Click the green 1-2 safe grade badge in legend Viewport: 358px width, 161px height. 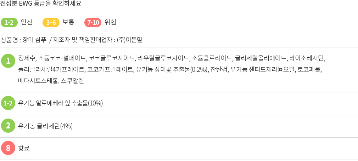[9, 22]
